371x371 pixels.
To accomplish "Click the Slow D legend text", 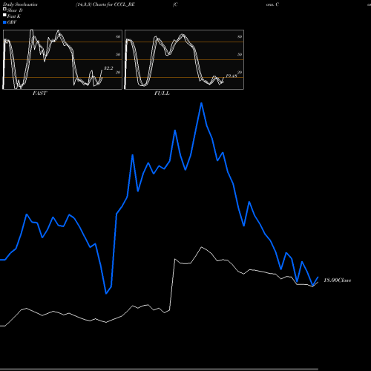I will tap(15, 10).
